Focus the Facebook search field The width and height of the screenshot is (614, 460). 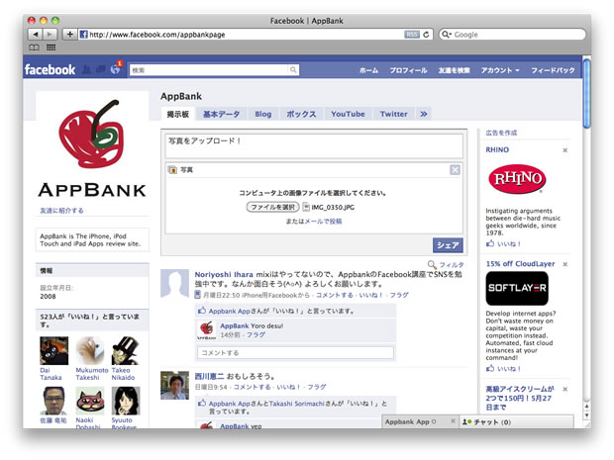coord(209,70)
